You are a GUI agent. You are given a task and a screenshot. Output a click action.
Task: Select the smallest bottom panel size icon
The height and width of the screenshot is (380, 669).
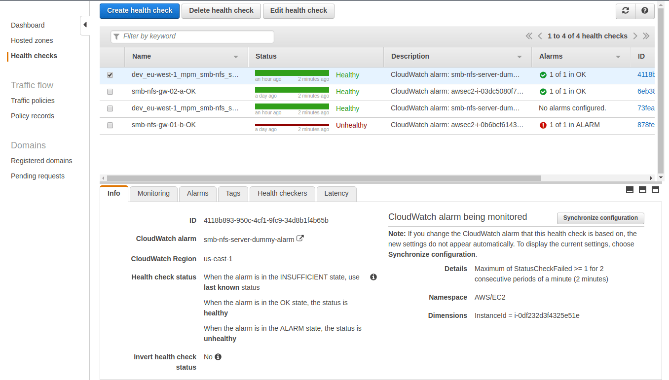click(630, 189)
